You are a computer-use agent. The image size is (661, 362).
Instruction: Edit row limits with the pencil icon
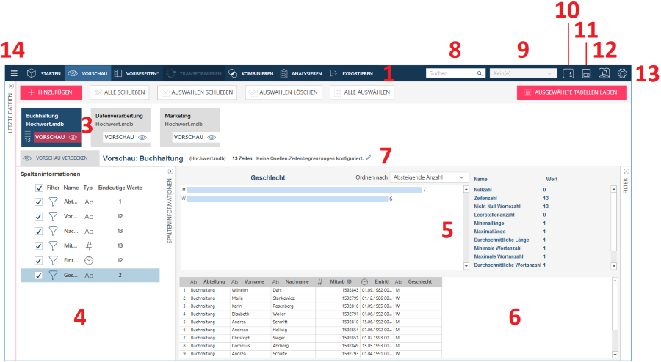(369, 158)
